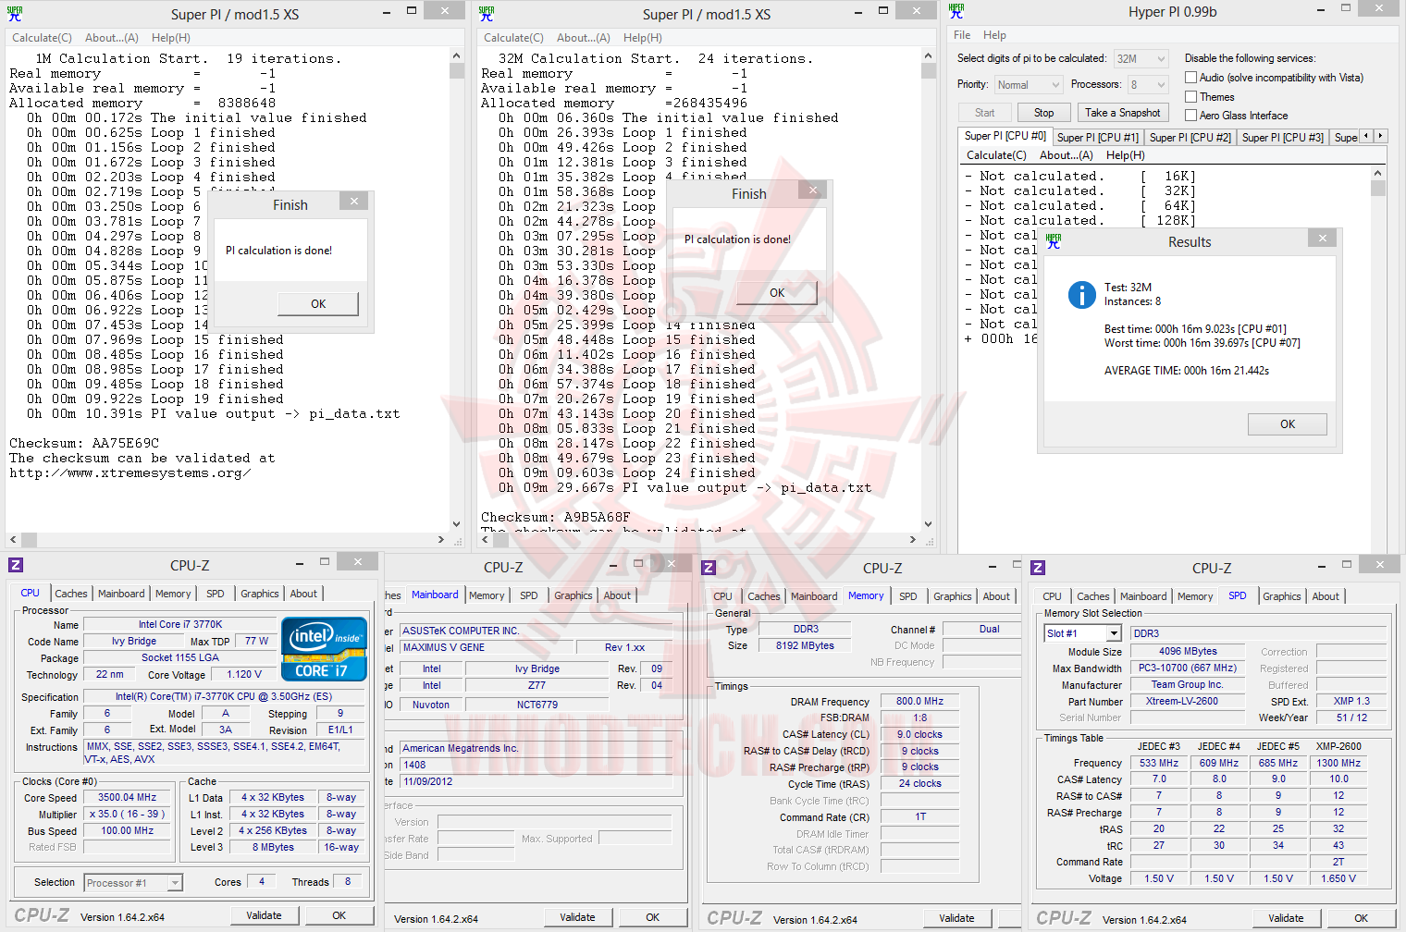Viewport: 1406px width, 932px height.
Task: Open the About...(A) menu in the 32M Super PI window
Action: click(x=583, y=38)
